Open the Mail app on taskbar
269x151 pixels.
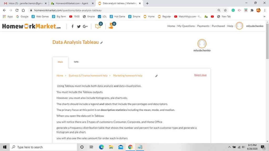121,147
